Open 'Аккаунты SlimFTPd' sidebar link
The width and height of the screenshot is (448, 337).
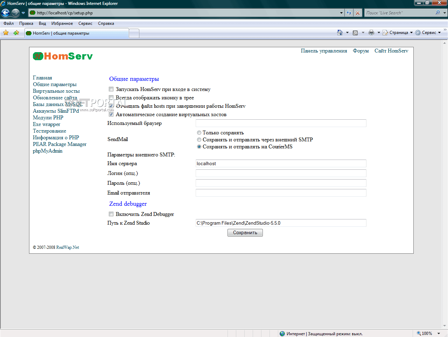tap(56, 111)
